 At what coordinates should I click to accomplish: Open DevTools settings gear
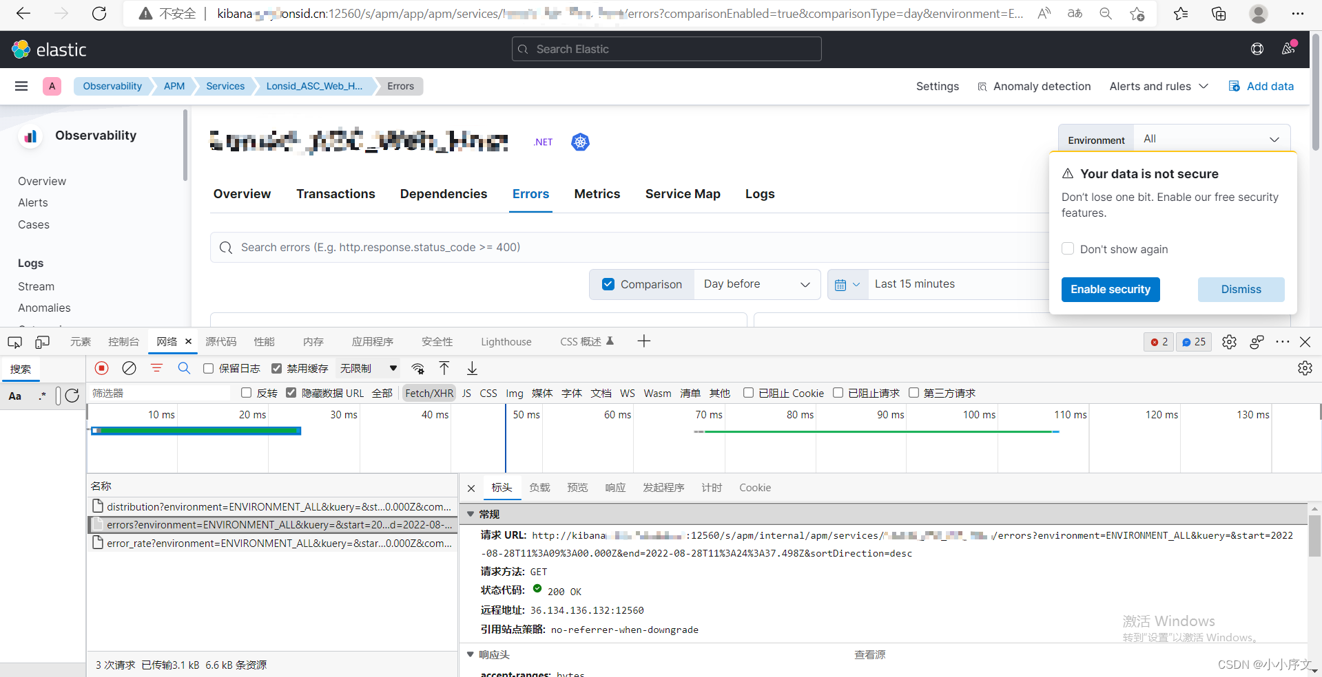coord(1229,342)
